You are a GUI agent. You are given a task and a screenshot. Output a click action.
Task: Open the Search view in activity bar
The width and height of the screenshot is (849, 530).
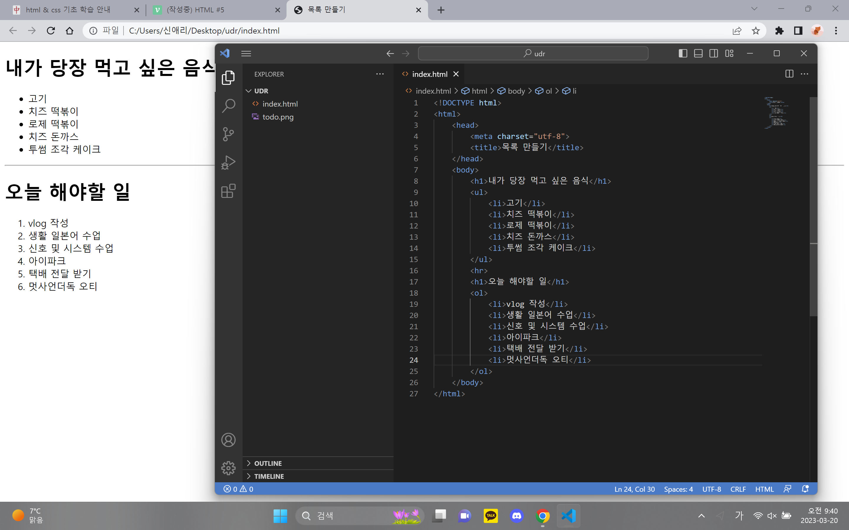(228, 105)
